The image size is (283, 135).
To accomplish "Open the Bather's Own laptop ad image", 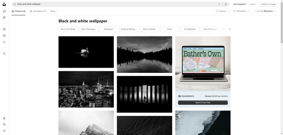I will pyautogui.click(x=203, y=64).
